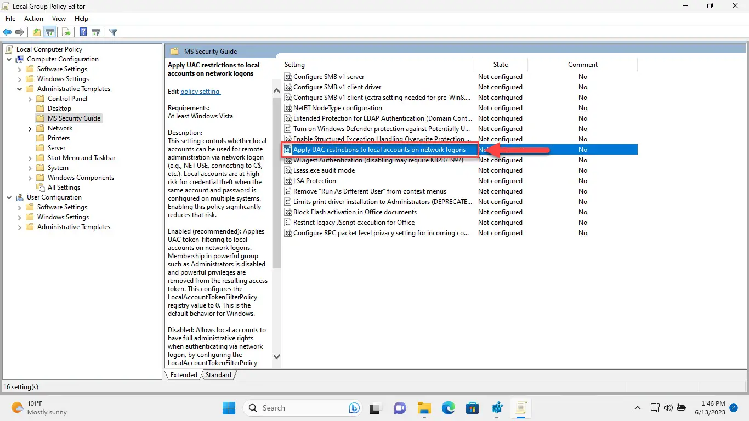Click the Local Computer Policy root icon

pos(9,49)
